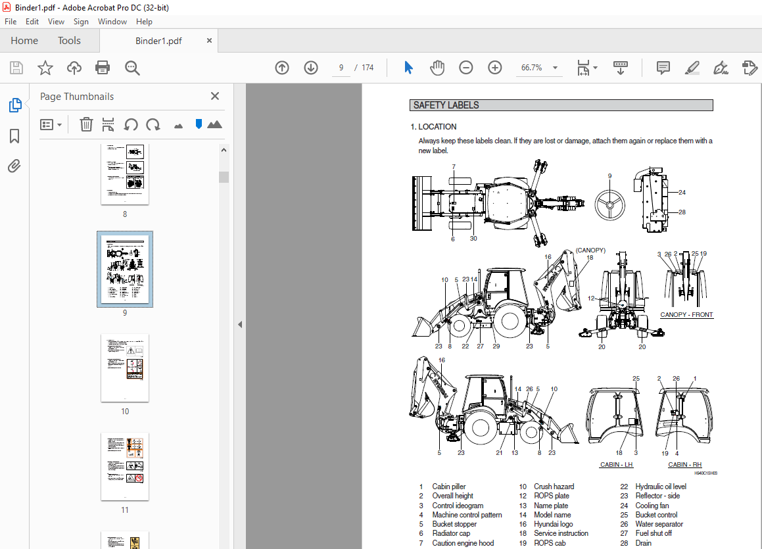Click the Save file icon in toolbar
The image size is (762, 549).
(x=16, y=68)
